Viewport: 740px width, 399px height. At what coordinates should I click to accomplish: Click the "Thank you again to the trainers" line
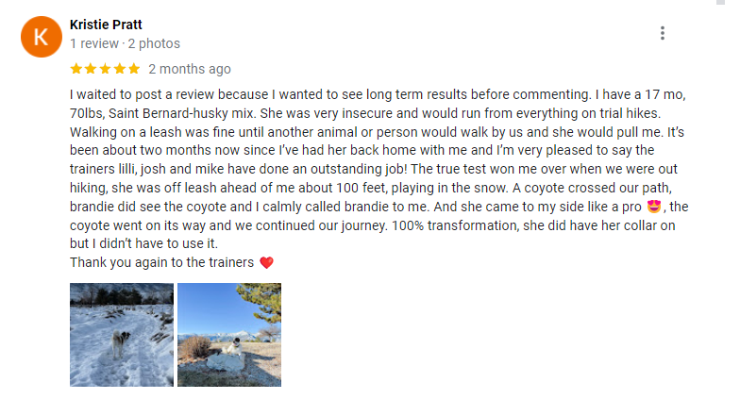161,263
